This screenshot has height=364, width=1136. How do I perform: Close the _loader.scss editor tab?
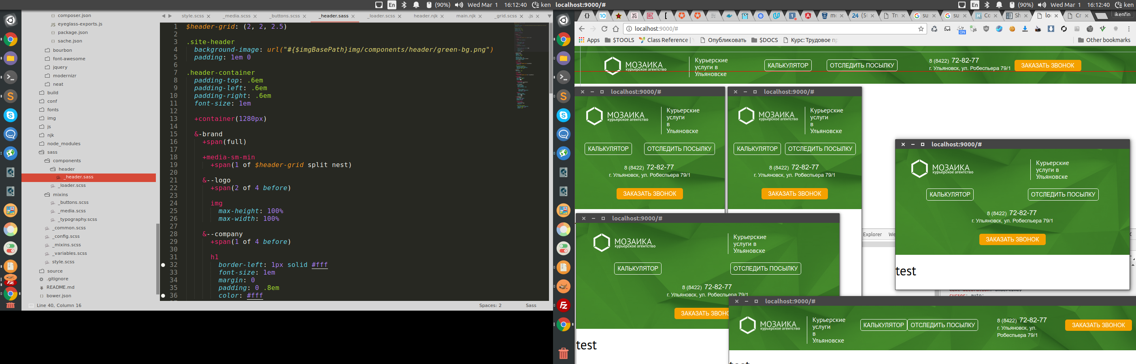(x=400, y=16)
